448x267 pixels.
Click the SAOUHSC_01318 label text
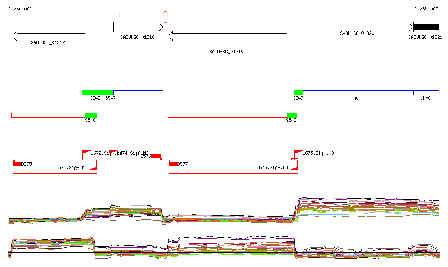137,38
